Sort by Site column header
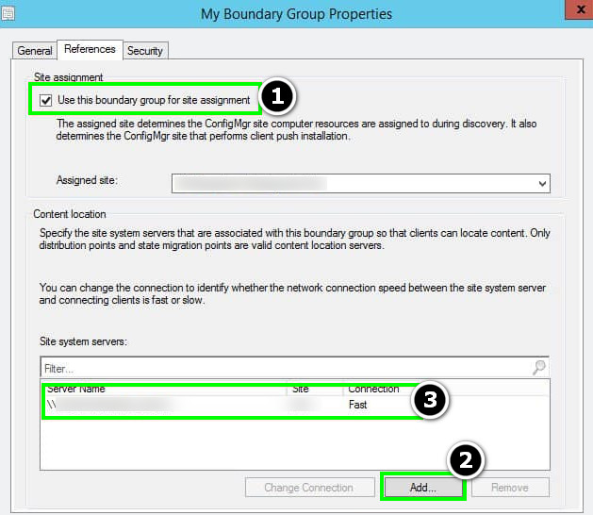593x515 pixels. coord(315,389)
